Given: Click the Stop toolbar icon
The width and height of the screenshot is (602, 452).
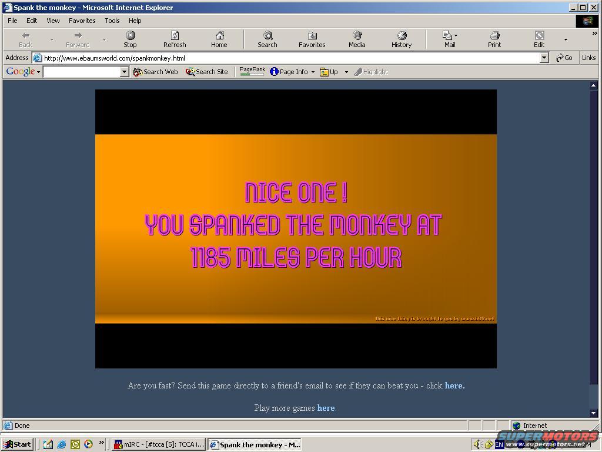Looking at the screenshot, I should 130,39.
